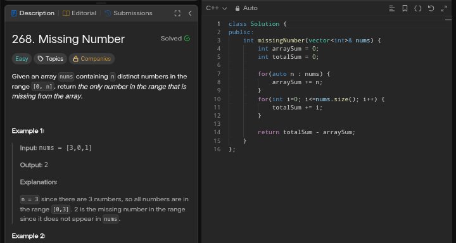Viewport: 456px width, 243px height.
Task: Click 'Input: nums = [3,0,1]' text
Action: pos(56,148)
